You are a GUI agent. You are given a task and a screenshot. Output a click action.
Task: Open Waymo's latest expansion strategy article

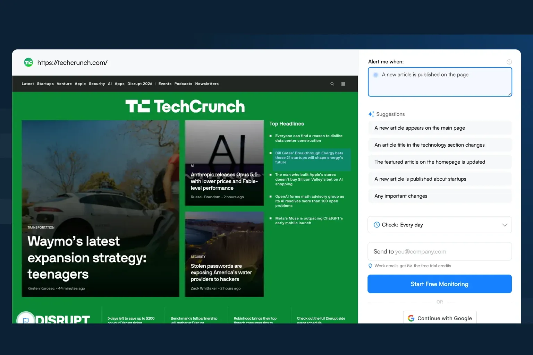pyautogui.click(x=87, y=258)
